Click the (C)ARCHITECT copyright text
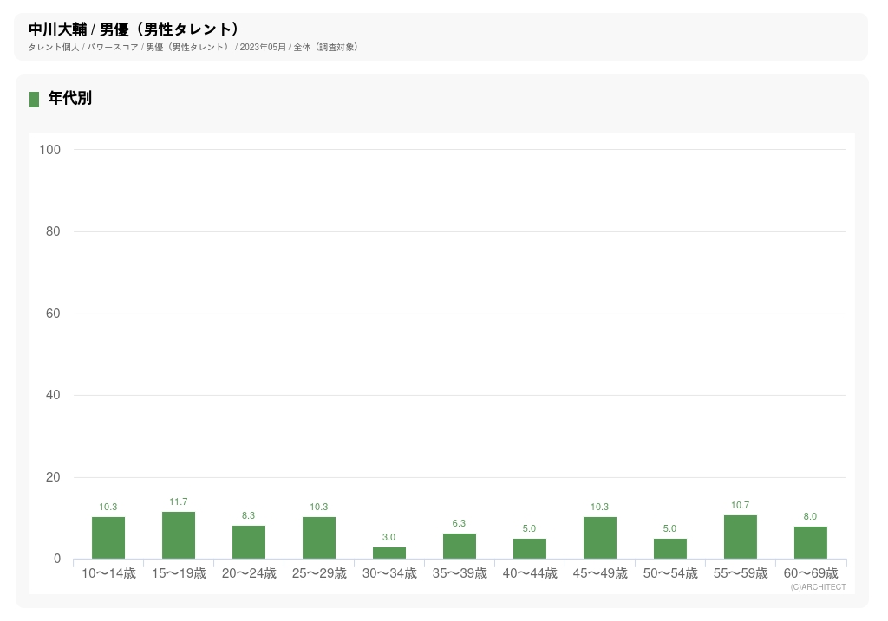Image resolution: width=888 pixels, height=621 pixels. [x=818, y=587]
